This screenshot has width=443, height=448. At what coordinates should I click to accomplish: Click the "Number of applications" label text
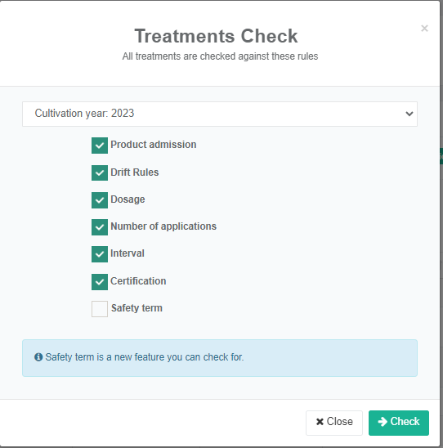pos(163,226)
